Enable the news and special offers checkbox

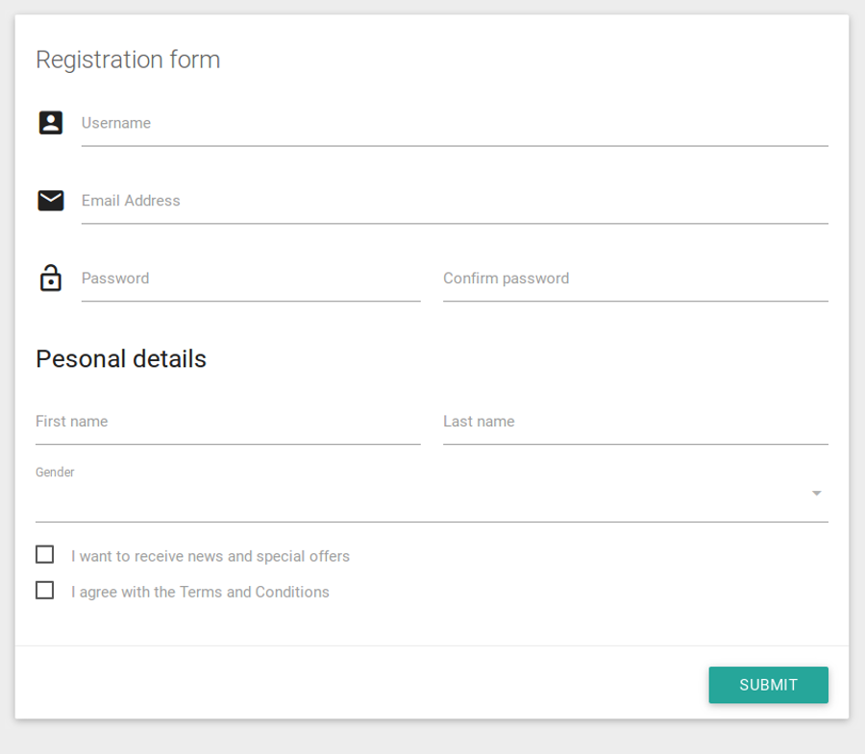pos(44,554)
